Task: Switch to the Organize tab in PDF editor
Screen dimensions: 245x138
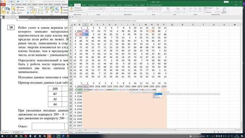Action: click(35, 4)
